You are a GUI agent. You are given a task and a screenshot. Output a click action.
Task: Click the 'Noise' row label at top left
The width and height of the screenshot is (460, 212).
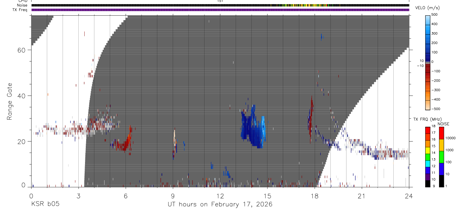[22, 5]
